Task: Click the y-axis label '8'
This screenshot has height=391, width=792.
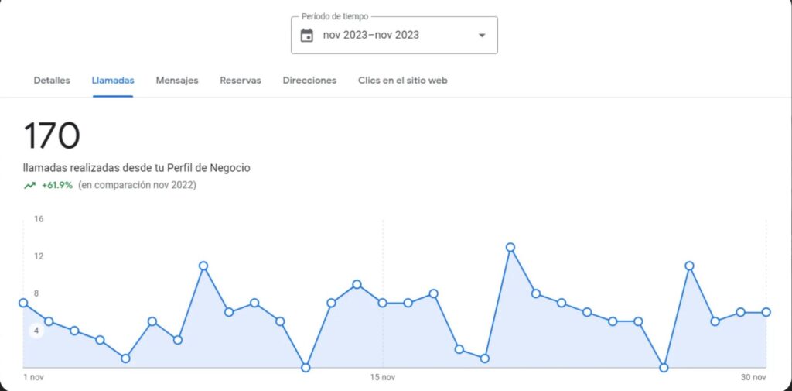Action: [36, 293]
